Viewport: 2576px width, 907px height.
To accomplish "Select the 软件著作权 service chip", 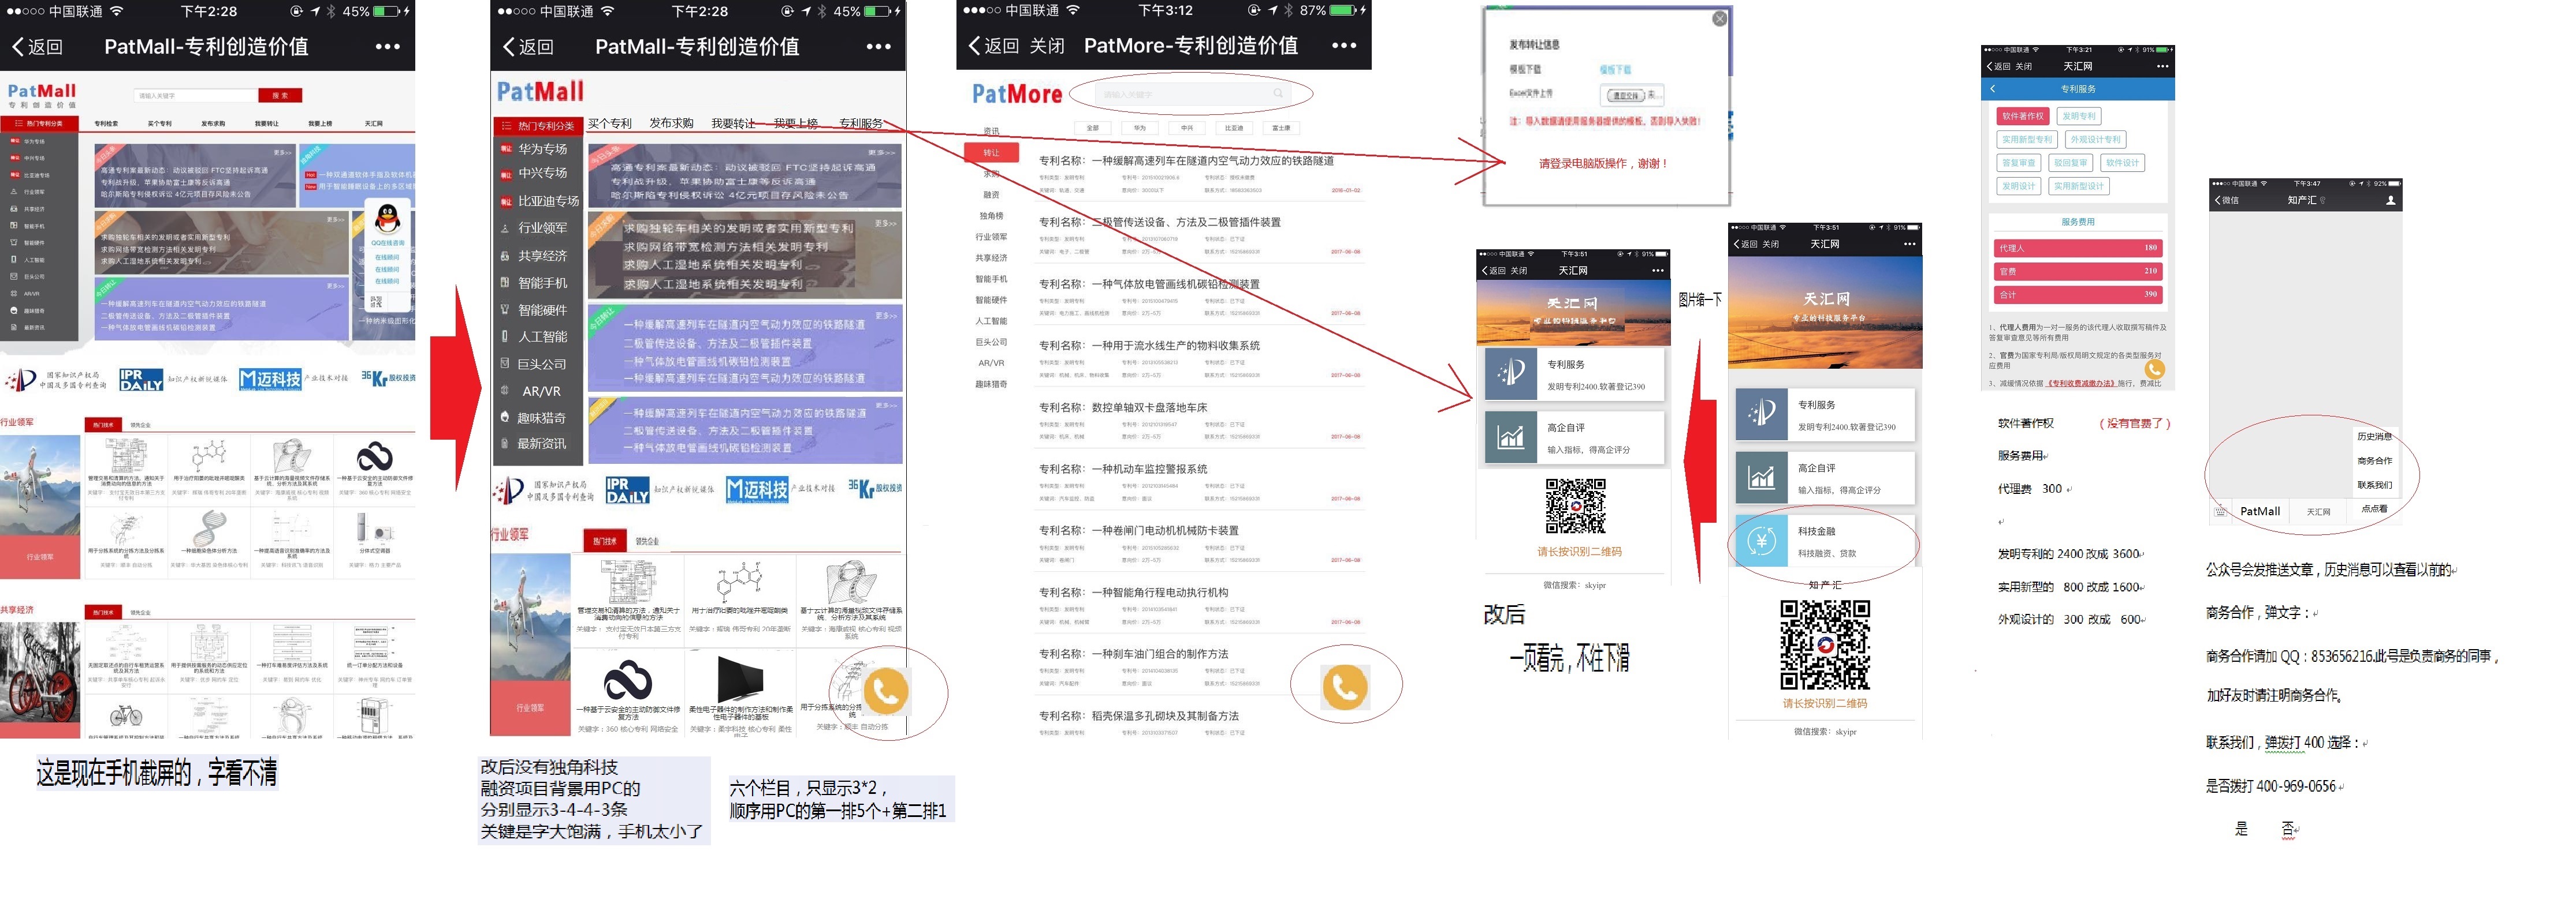I will [x=2022, y=116].
